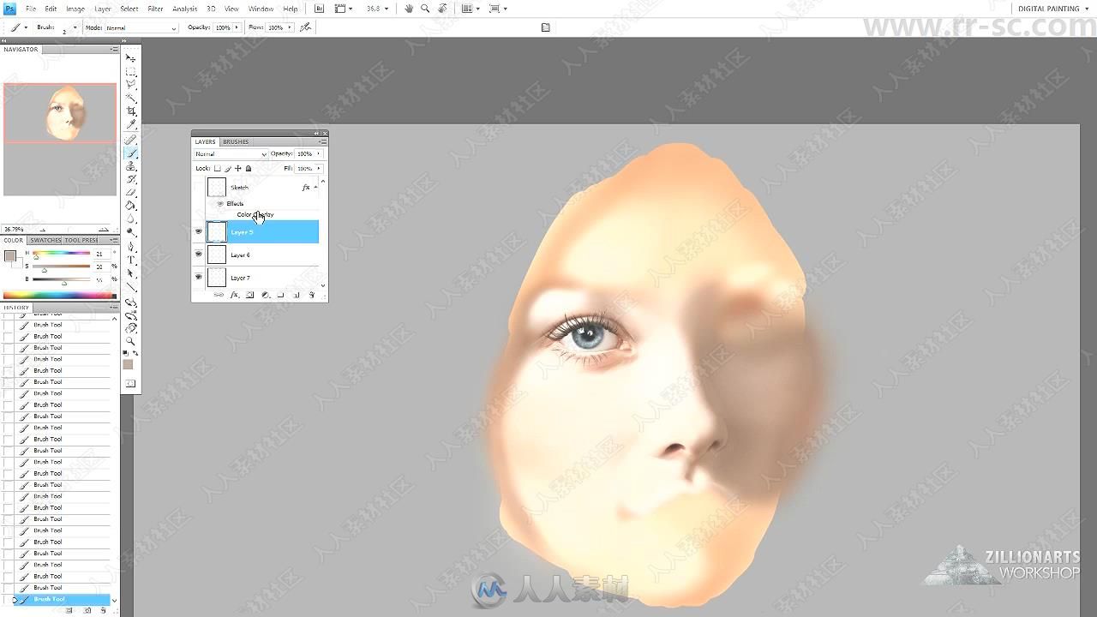Select the Polygonal Lasso tool
The height and width of the screenshot is (617, 1097).
[x=131, y=84]
